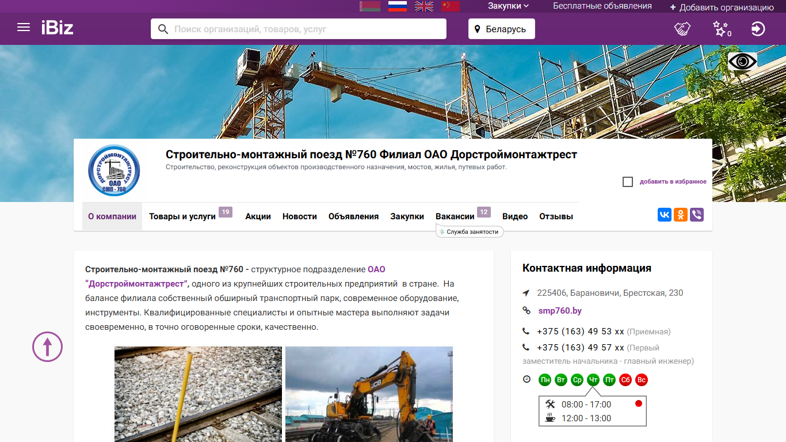Screen dimensions: 786x442
Task: Expand the Закупки dropdown menu
Action: pyautogui.click(x=509, y=6)
